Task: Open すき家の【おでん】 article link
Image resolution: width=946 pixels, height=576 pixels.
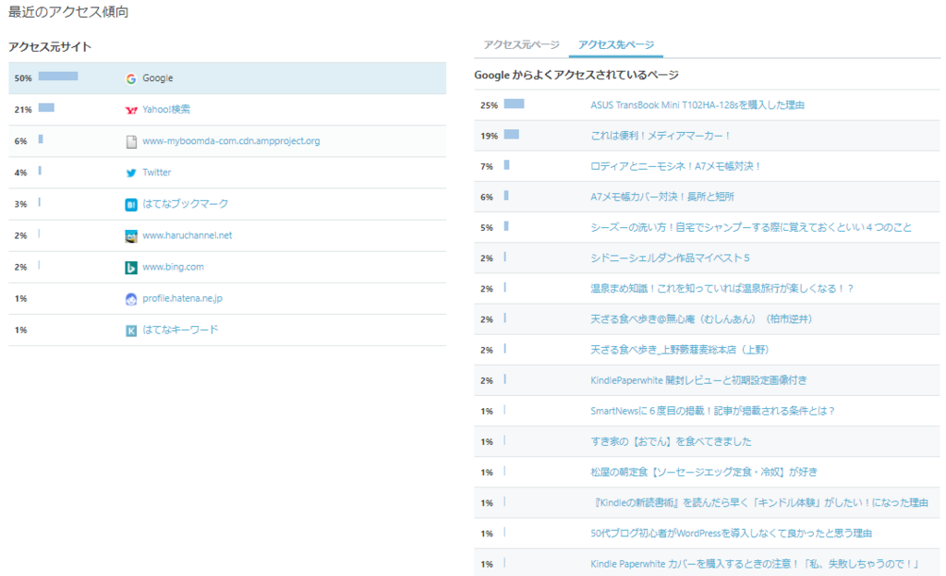Action: (671, 441)
